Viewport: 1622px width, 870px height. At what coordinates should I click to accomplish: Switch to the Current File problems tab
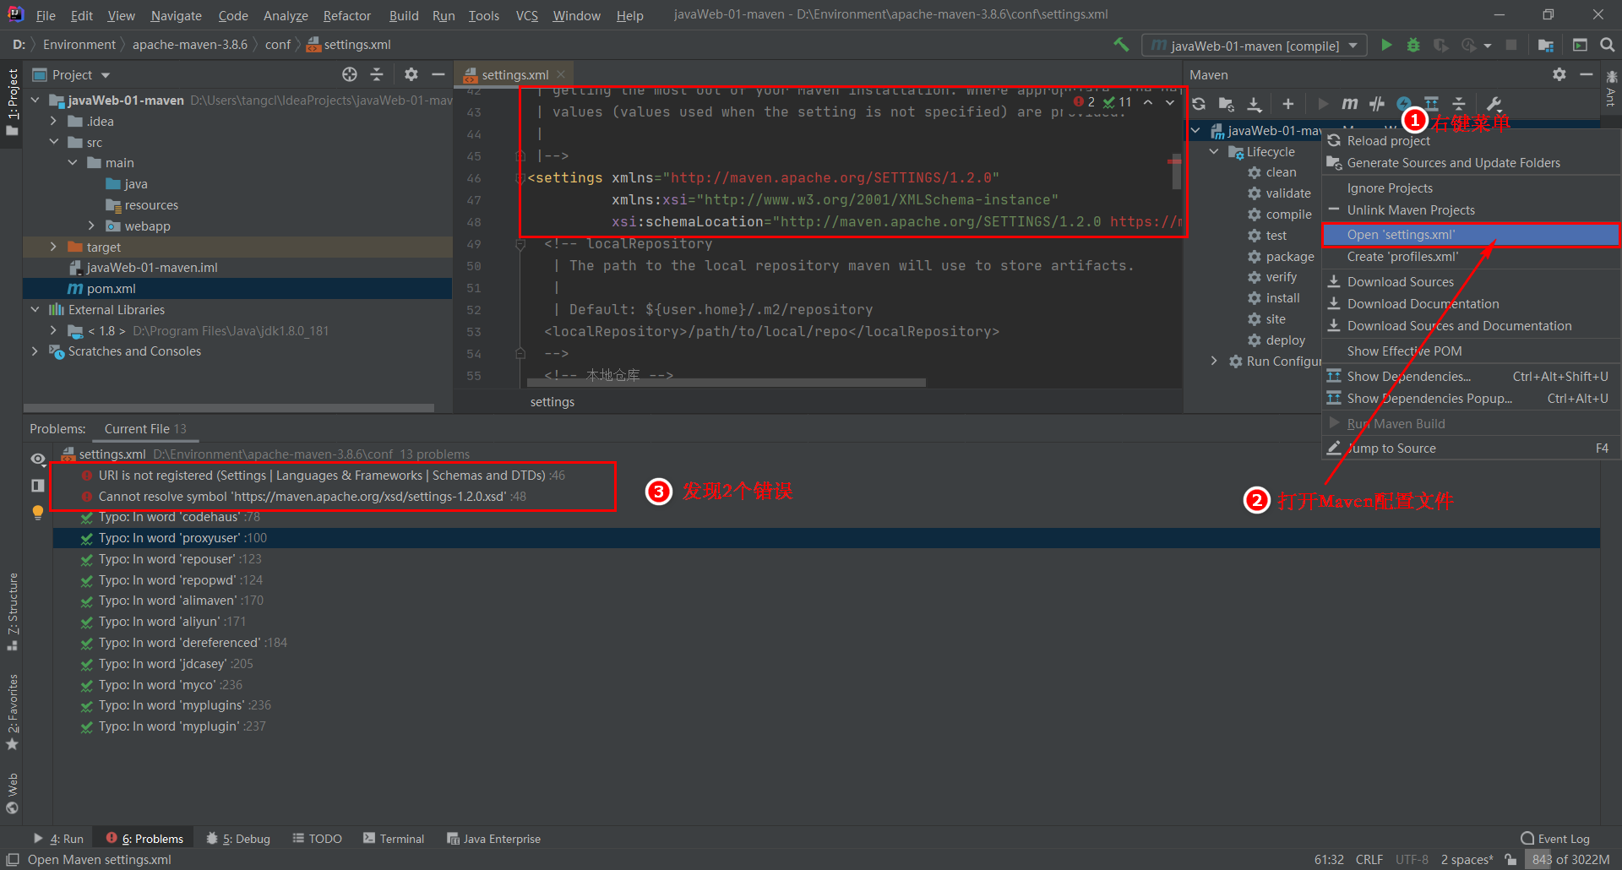145,428
